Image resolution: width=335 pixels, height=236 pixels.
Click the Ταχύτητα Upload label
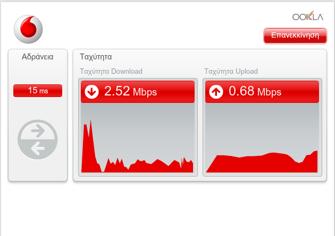coord(231,71)
